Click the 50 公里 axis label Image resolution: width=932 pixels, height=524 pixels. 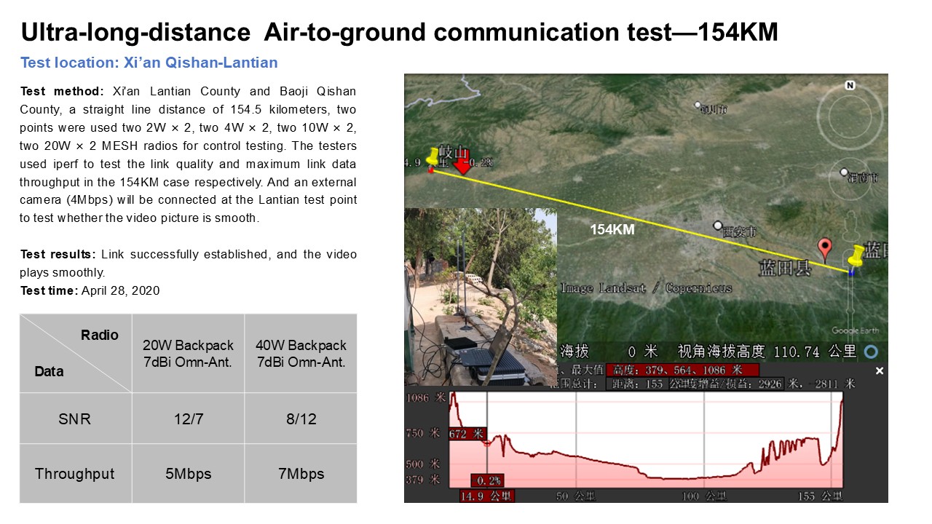coord(576,496)
